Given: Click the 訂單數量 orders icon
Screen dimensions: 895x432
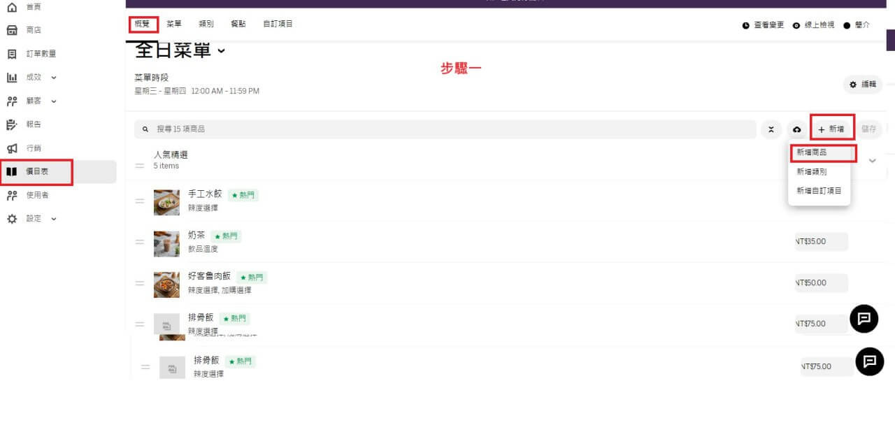Looking at the screenshot, I should (x=12, y=54).
